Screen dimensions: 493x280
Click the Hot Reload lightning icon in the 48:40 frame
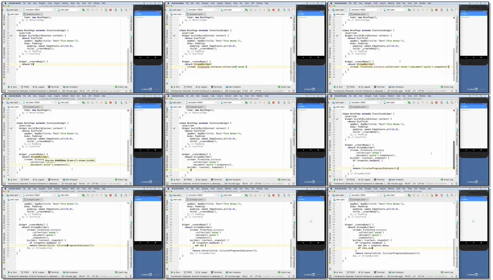tap(101, 195)
